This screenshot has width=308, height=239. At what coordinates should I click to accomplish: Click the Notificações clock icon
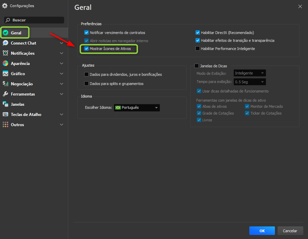pos(5,53)
